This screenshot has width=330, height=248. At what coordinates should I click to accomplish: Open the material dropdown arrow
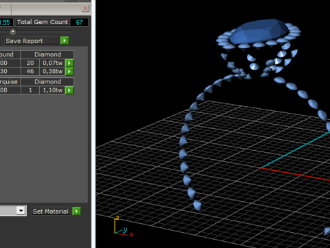pos(21,211)
